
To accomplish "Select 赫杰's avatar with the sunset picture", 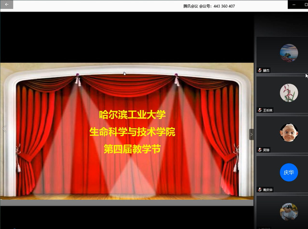I will tap(289, 52).
